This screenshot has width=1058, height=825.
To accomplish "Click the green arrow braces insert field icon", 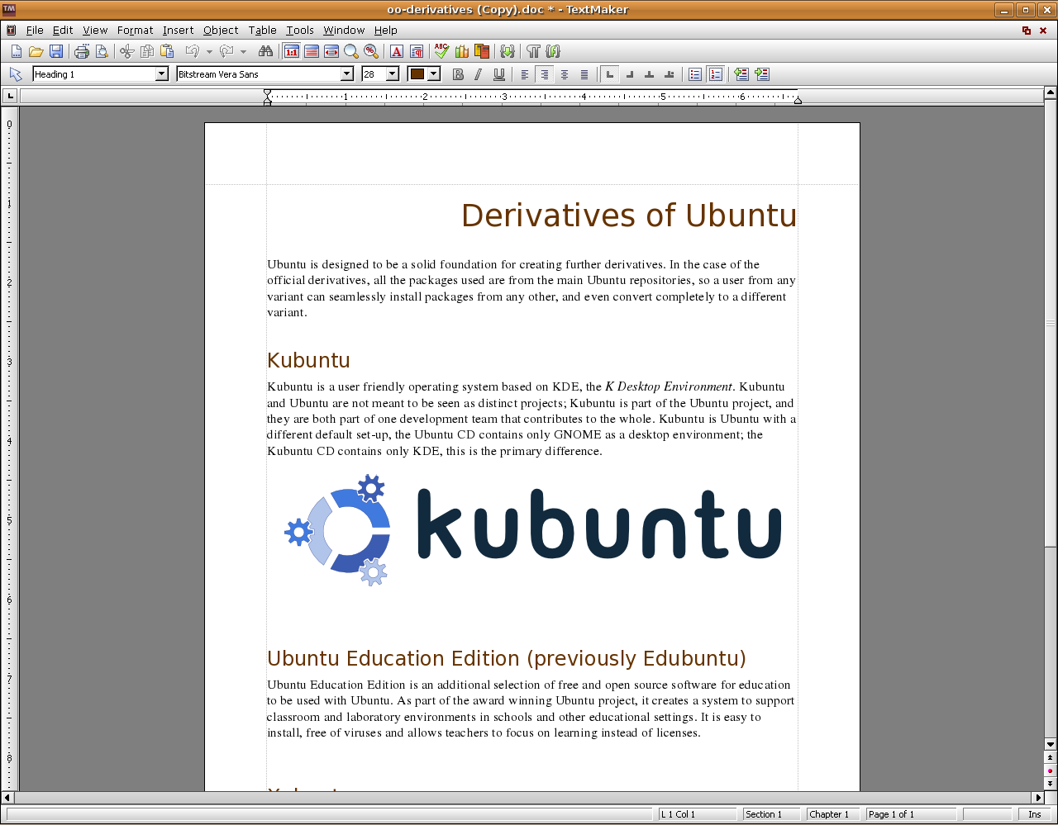I will pyautogui.click(x=508, y=51).
